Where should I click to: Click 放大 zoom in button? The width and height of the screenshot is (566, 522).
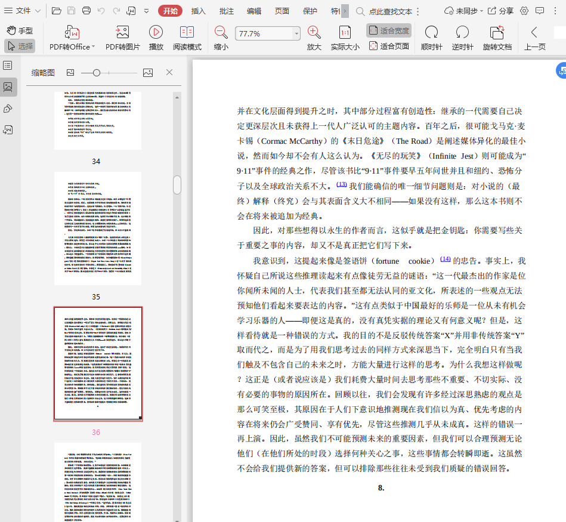tap(314, 38)
